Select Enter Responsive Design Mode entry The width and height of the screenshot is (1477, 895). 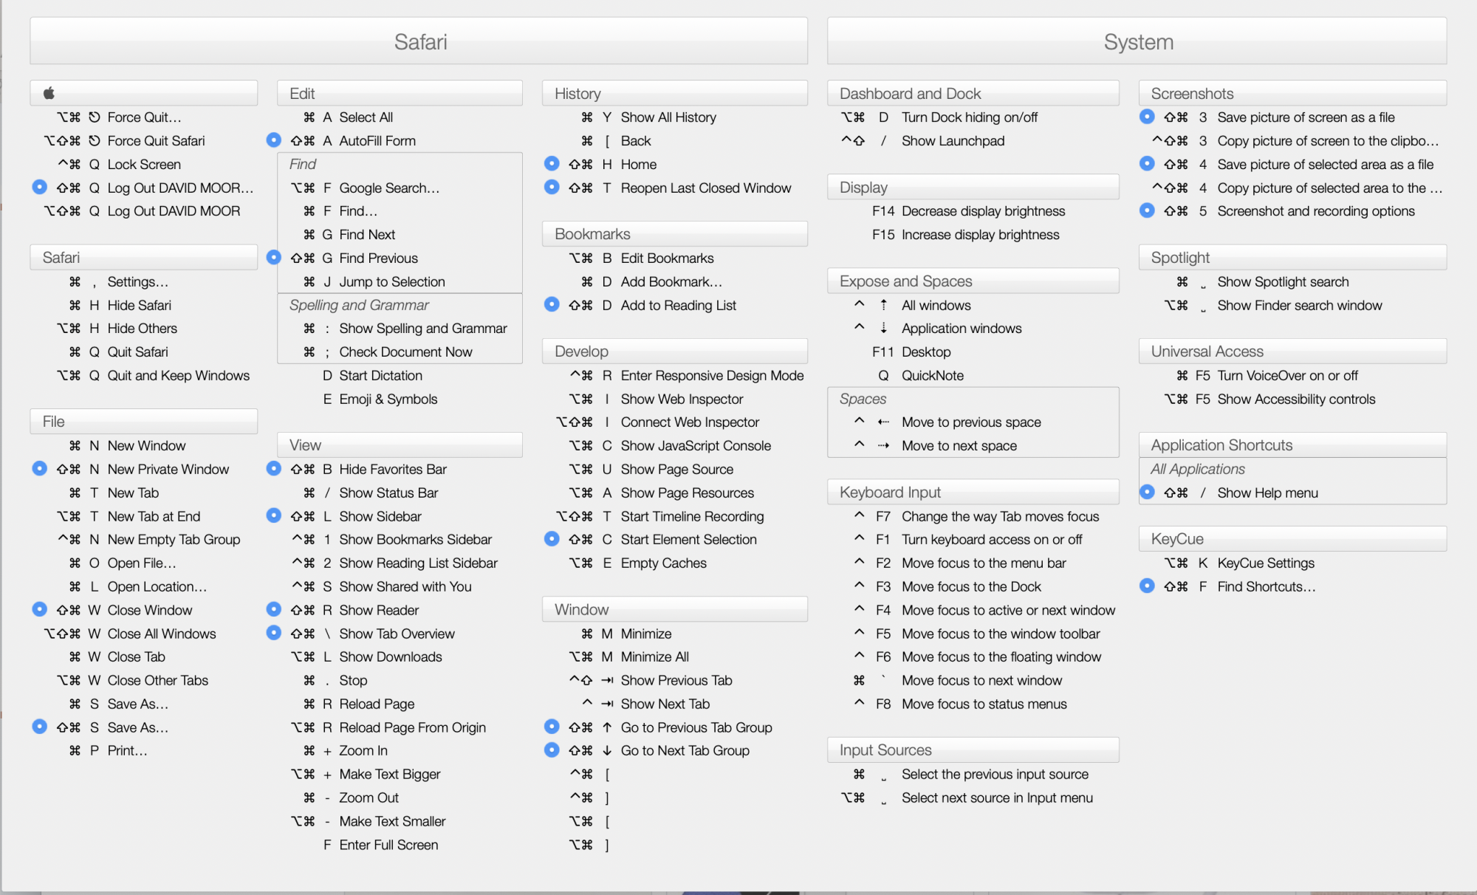(x=711, y=375)
